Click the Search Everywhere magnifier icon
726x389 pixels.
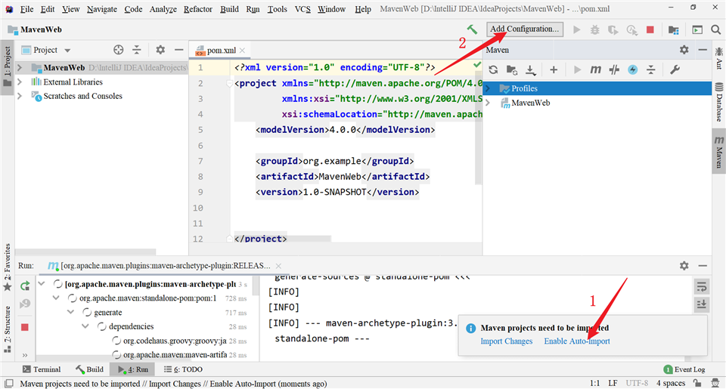click(x=716, y=29)
